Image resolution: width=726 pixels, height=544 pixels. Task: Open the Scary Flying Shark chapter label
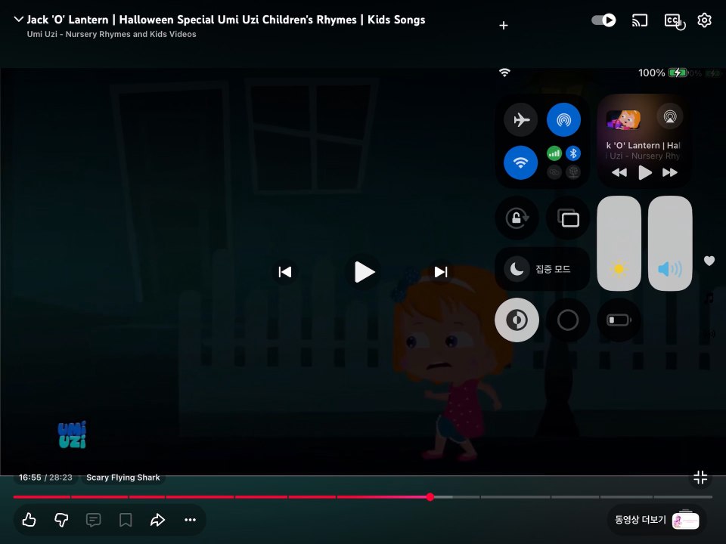click(x=123, y=478)
